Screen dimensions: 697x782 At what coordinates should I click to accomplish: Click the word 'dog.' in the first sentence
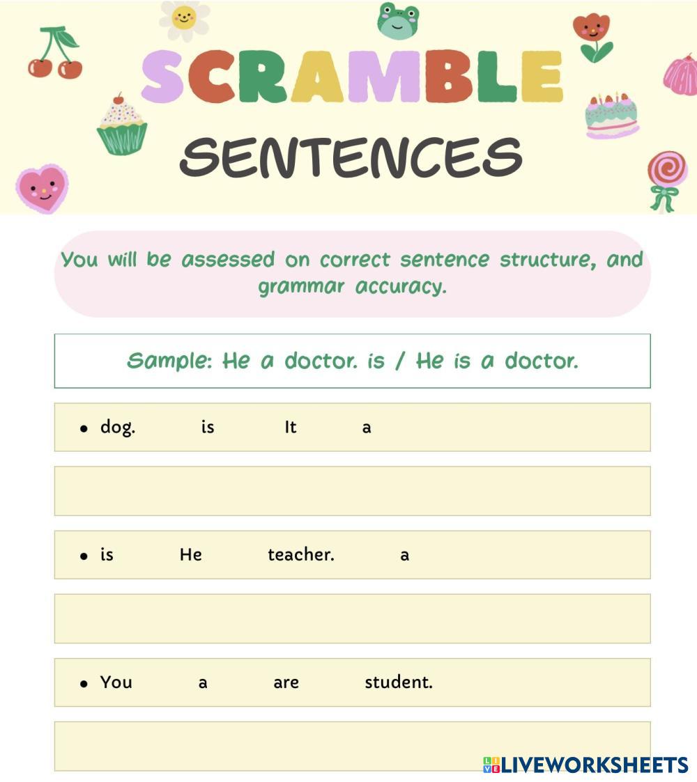(118, 427)
